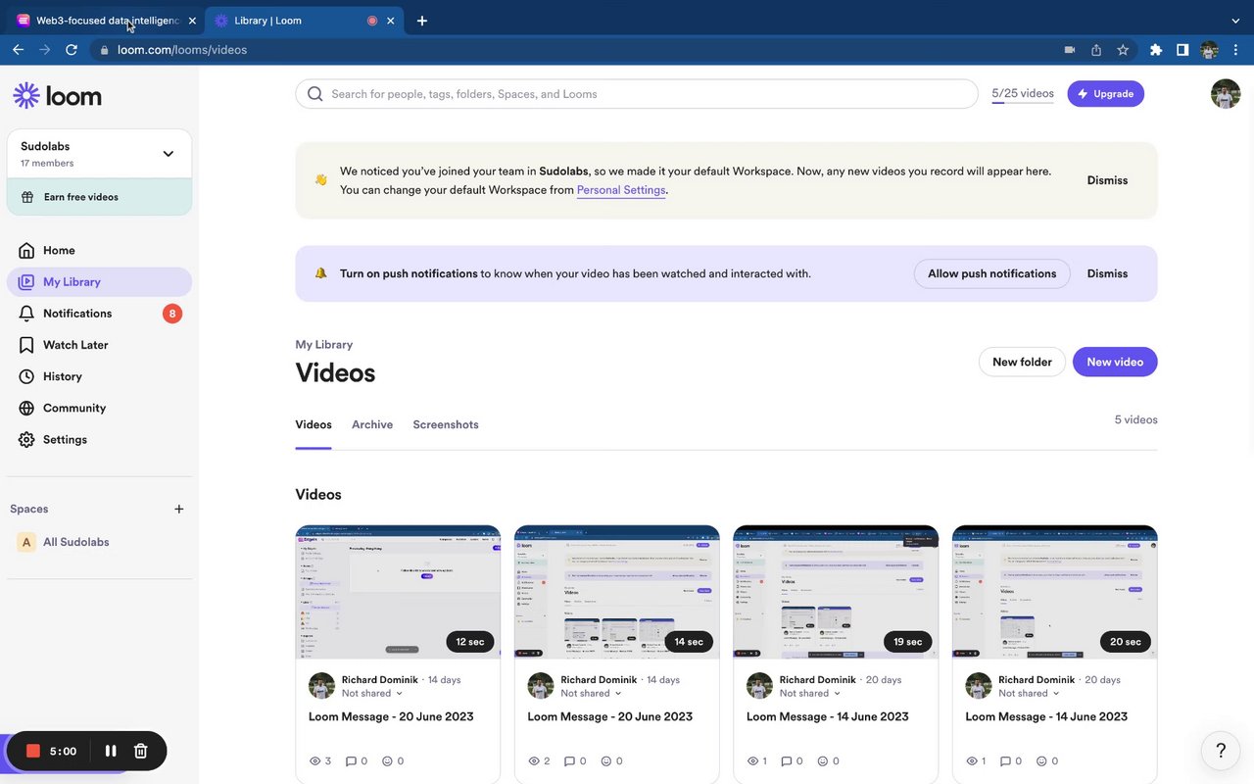Select the Videos tab under My Library
The image size is (1254, 784).
coord(313,424)
